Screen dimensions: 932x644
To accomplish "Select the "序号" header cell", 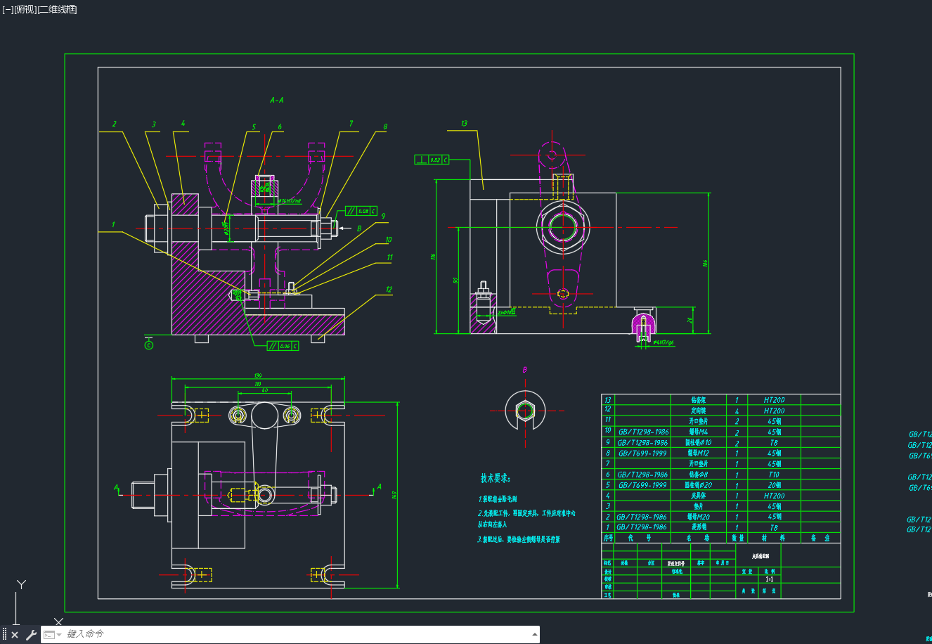I will coord(609,538).
